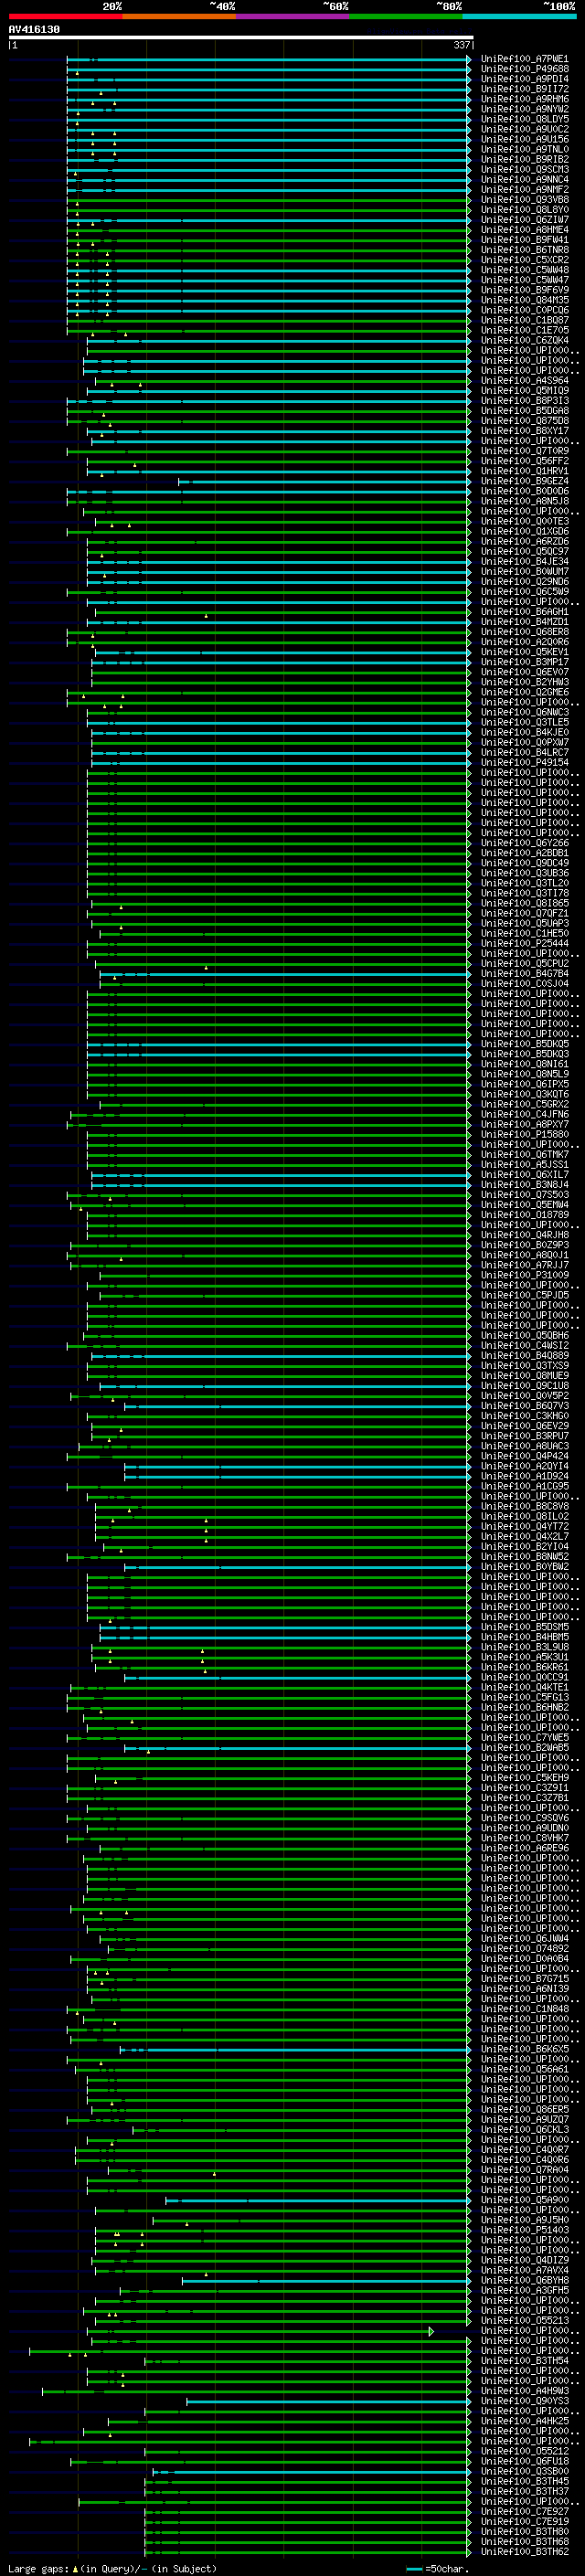This screenshot has height=2576, width=585.
Task: Click hit label UniRef100_Q6BYH8
Action: pyautogui.click(x=524, y=2280)
